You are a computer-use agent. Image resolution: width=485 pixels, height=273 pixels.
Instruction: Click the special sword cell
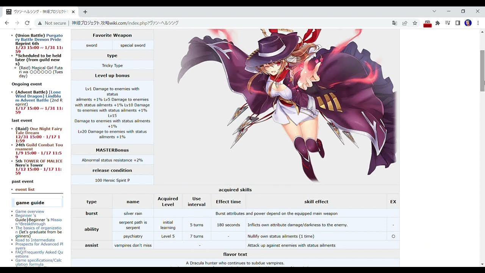(133, 45)
